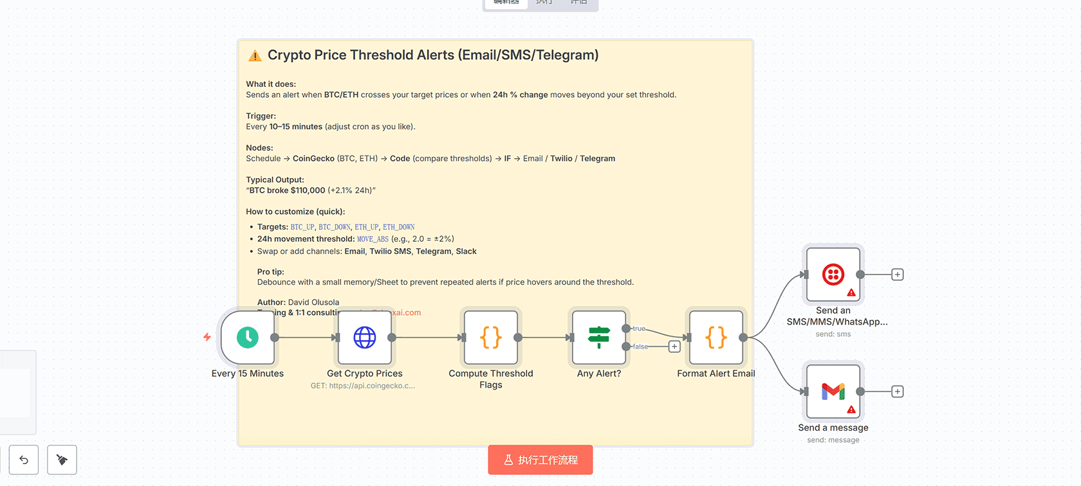Click the red lightning trigger icon
This screenshot has width=1081, height=486.
207,337
